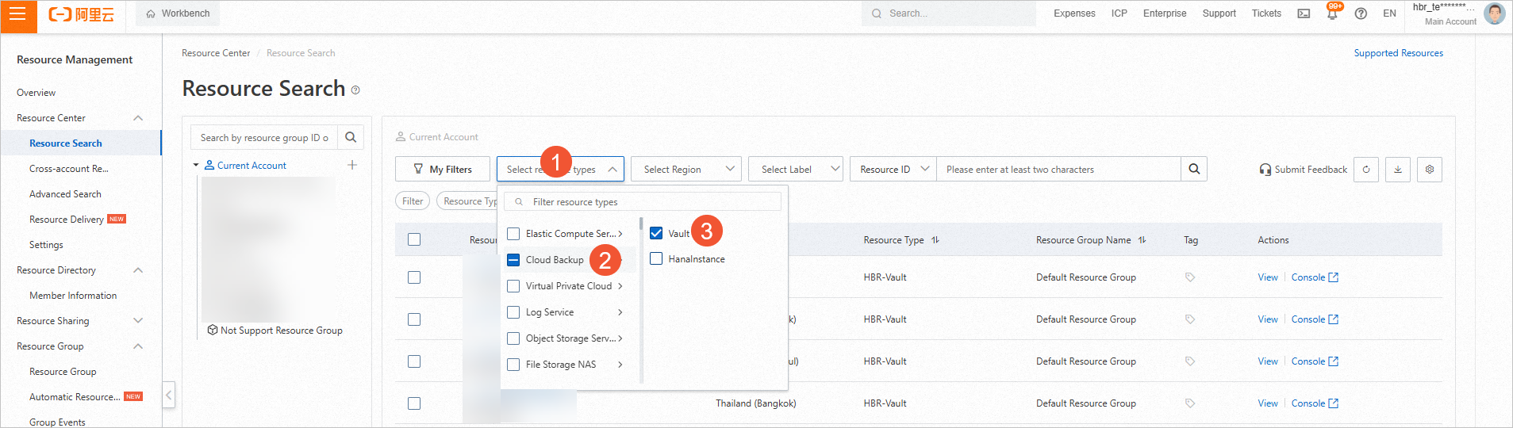Click the refresh icon beside Submit Feedback
Image resolution: width=1513 pixels, height=428 pixels.
point(1366,170)
